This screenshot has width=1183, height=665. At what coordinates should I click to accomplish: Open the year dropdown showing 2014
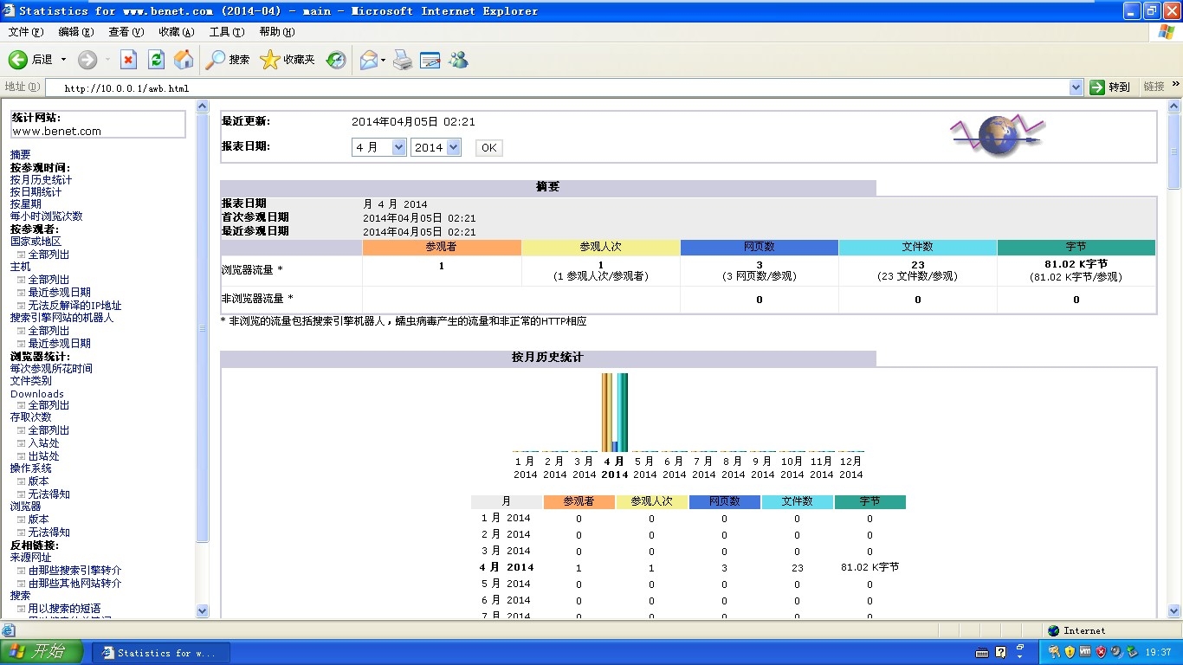click(436, 147)
